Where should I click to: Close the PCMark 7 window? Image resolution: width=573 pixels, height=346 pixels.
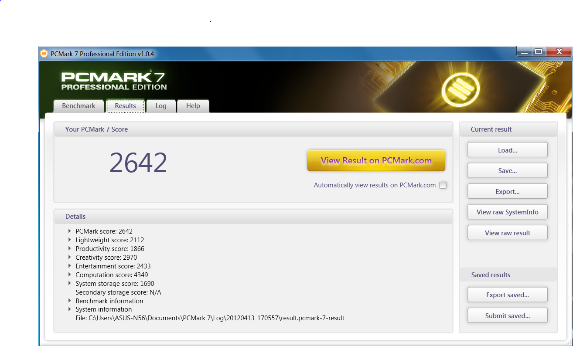559,52
